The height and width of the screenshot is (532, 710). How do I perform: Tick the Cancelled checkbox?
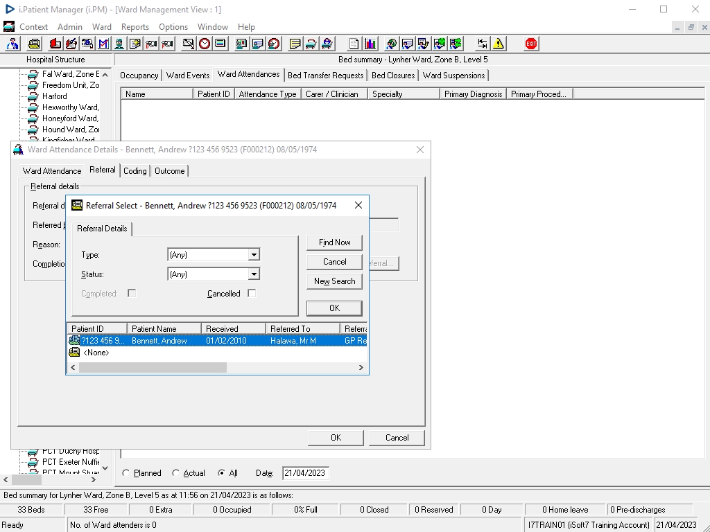(252, 294)
